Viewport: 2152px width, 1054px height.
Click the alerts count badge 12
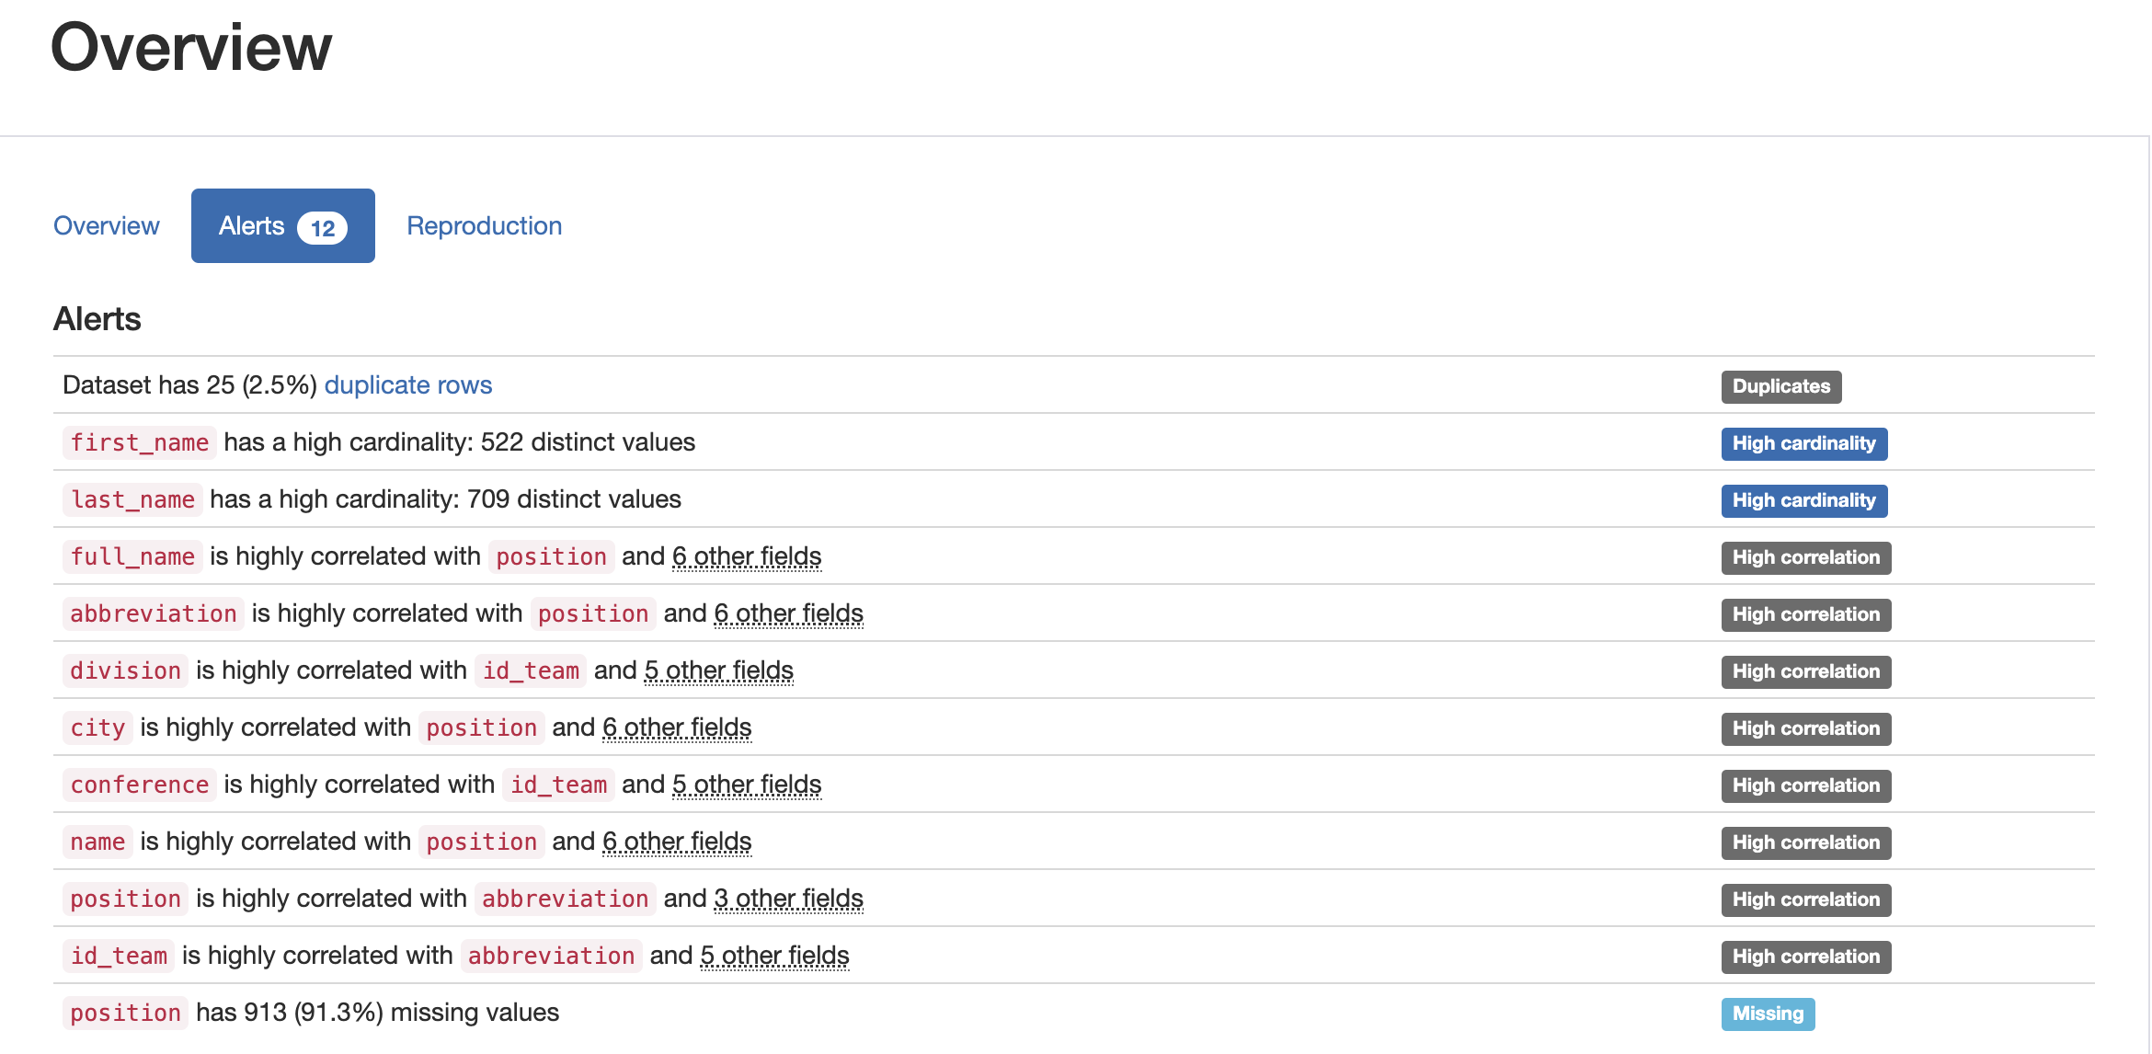pyautogui.click(x=322, y=228)
